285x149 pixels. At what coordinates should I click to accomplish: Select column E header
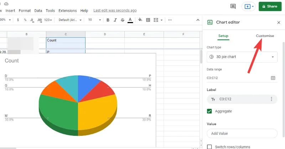coord(144,34)
